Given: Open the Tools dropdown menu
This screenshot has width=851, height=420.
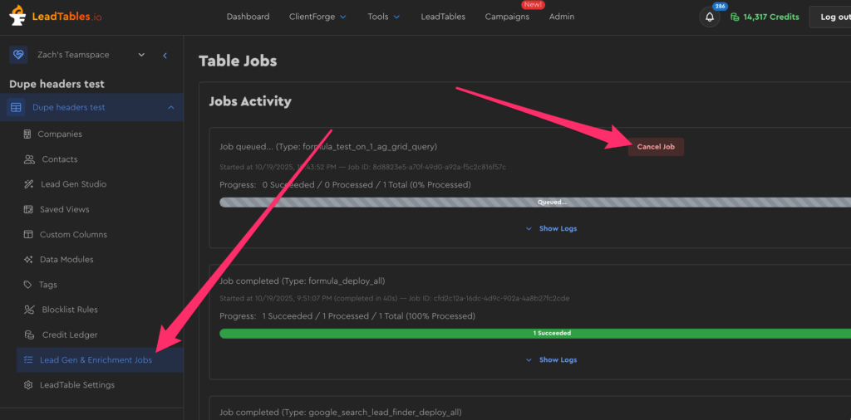Looking at the screenshot, I should coord(383,17).
